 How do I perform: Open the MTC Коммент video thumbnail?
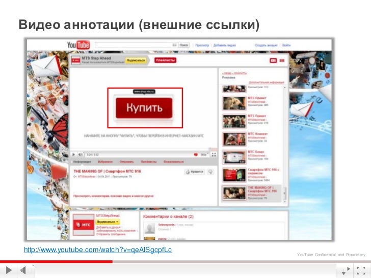click(234, 139)
